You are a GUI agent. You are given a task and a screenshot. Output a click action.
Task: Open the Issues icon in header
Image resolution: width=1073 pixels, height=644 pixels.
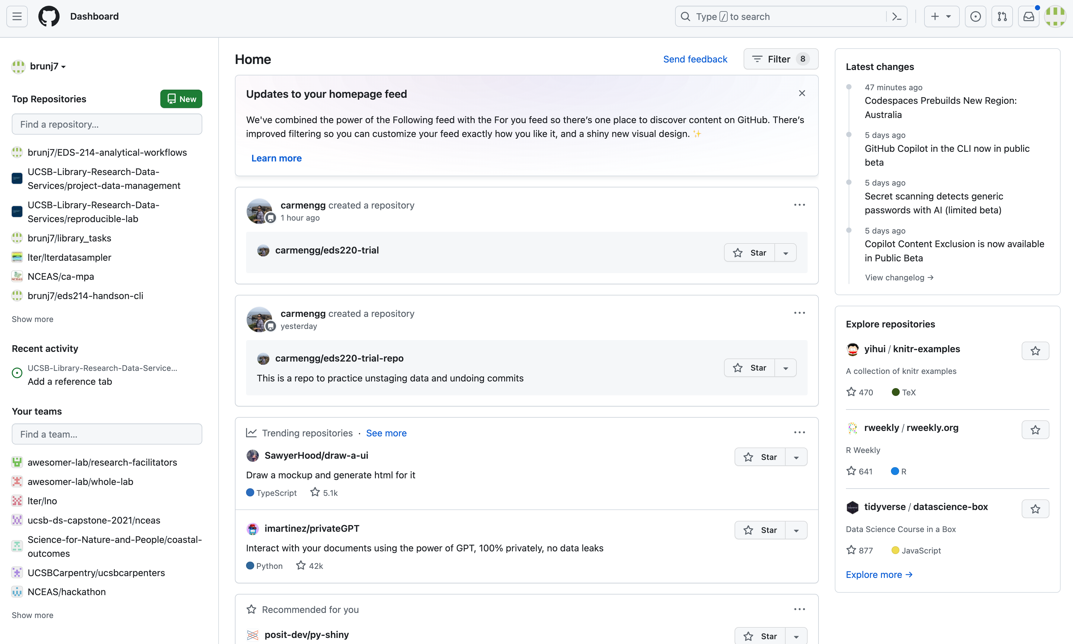coord(975,17)
